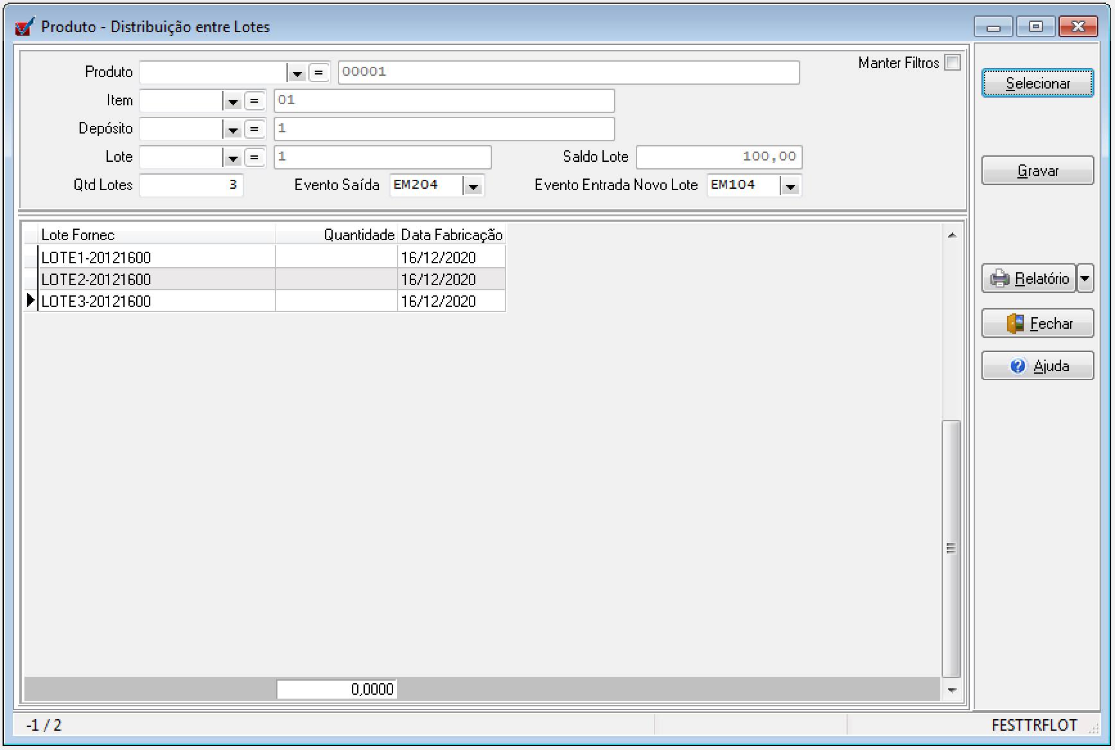This screenshot has width=1115, height=750.
Task: Select the LOTE2-20121600 row
Action: [x=154, y=279]
